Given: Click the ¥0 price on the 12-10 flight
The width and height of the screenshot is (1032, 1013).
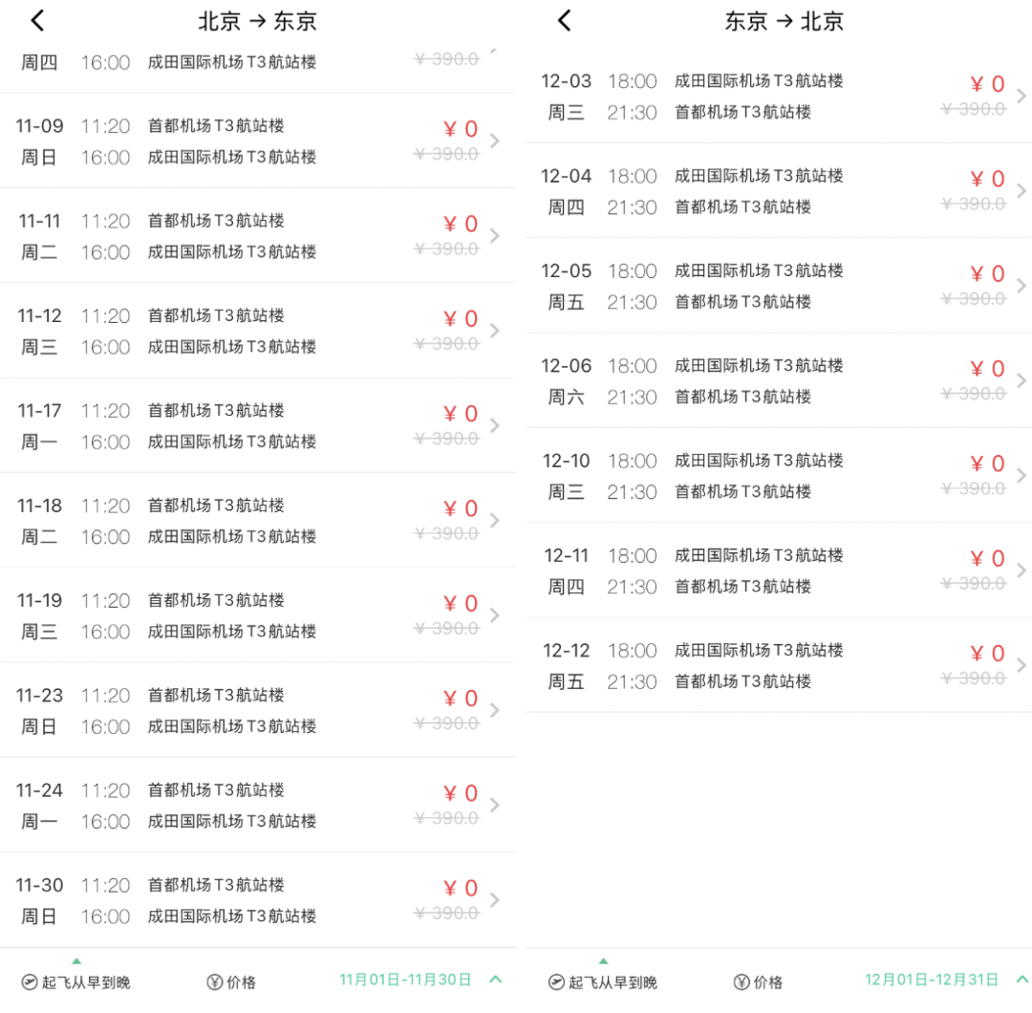Looking at the screenshot, I should [987, 463].
